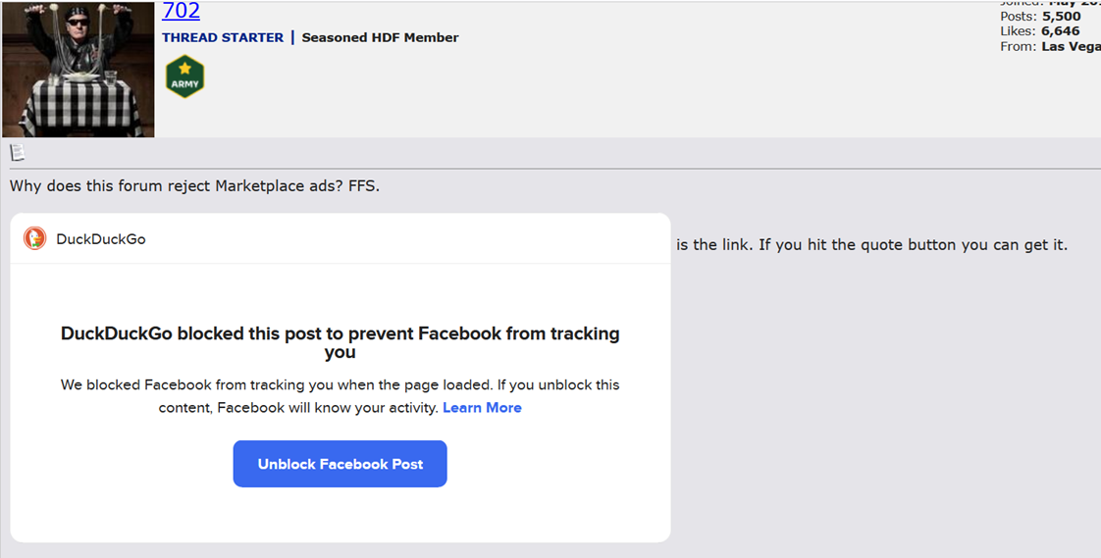
Task: Click the small post document icon
Action: (17, 152)
